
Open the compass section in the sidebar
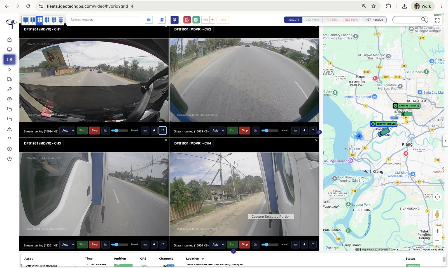[x=10, y=99]
